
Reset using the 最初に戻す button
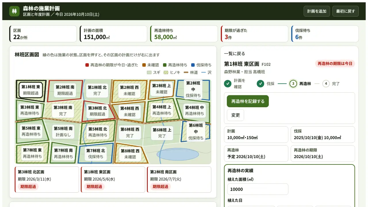[346, 11]
